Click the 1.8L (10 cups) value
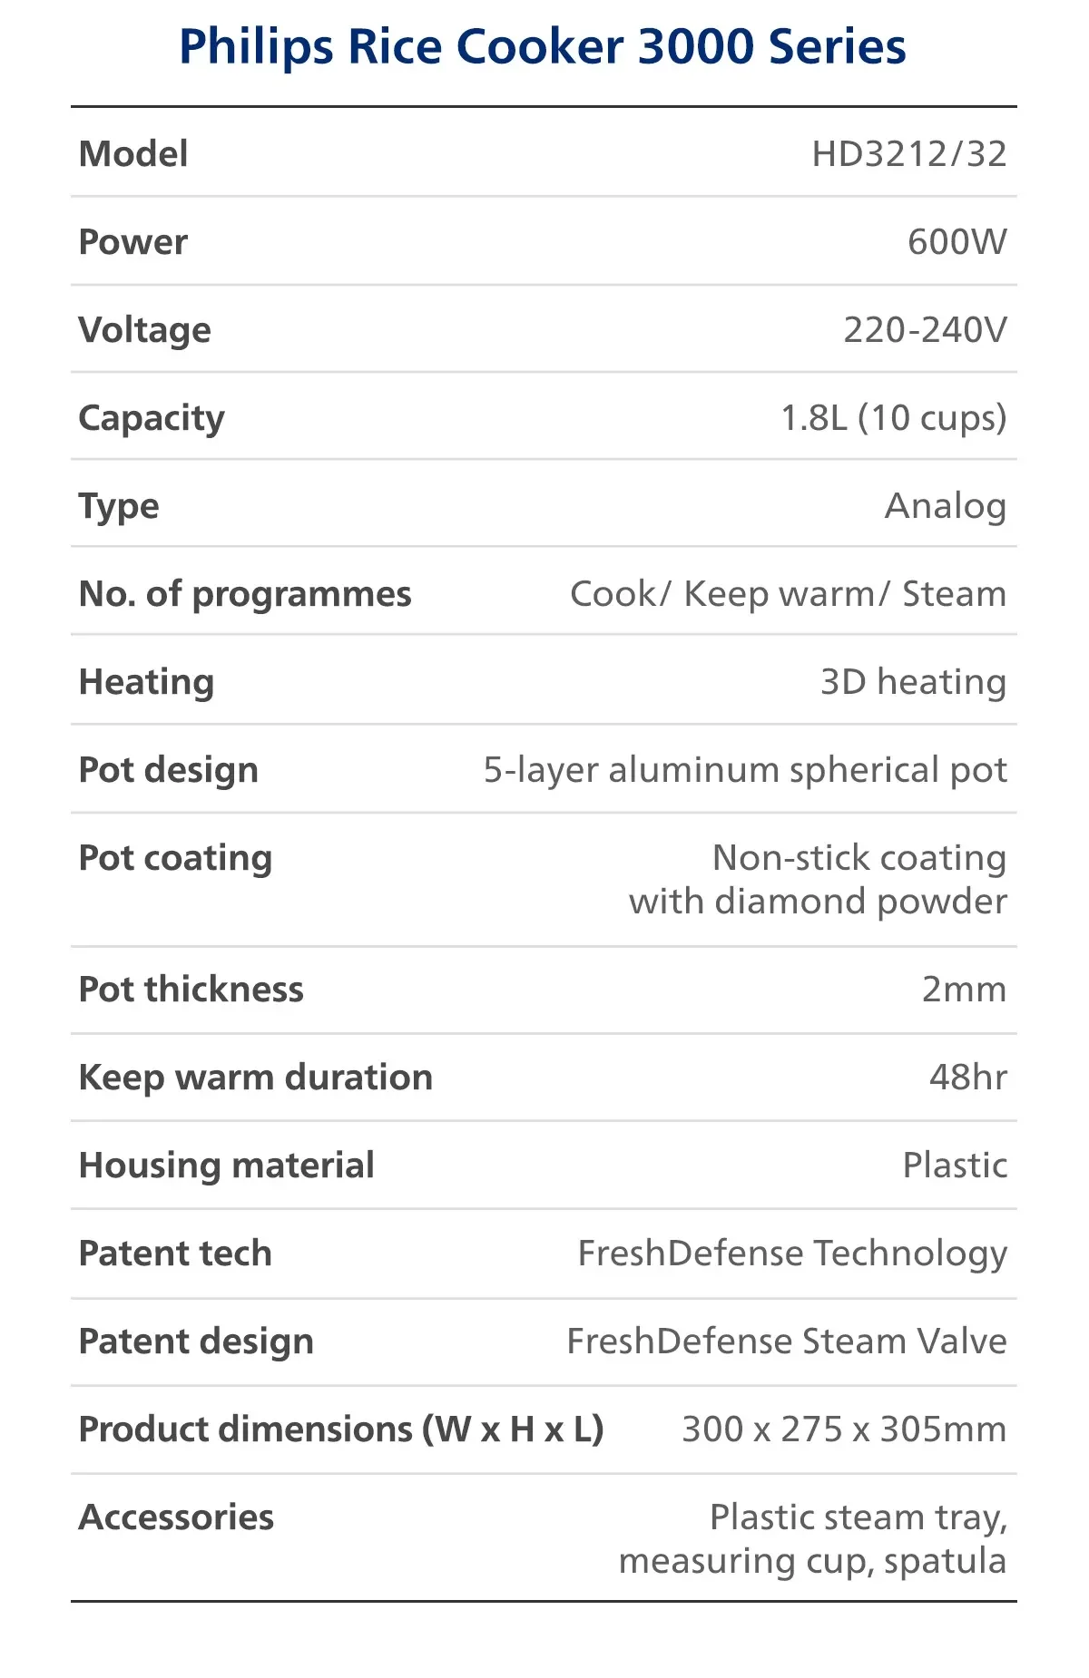The image size is (1089, 1678). click(893, 418)
